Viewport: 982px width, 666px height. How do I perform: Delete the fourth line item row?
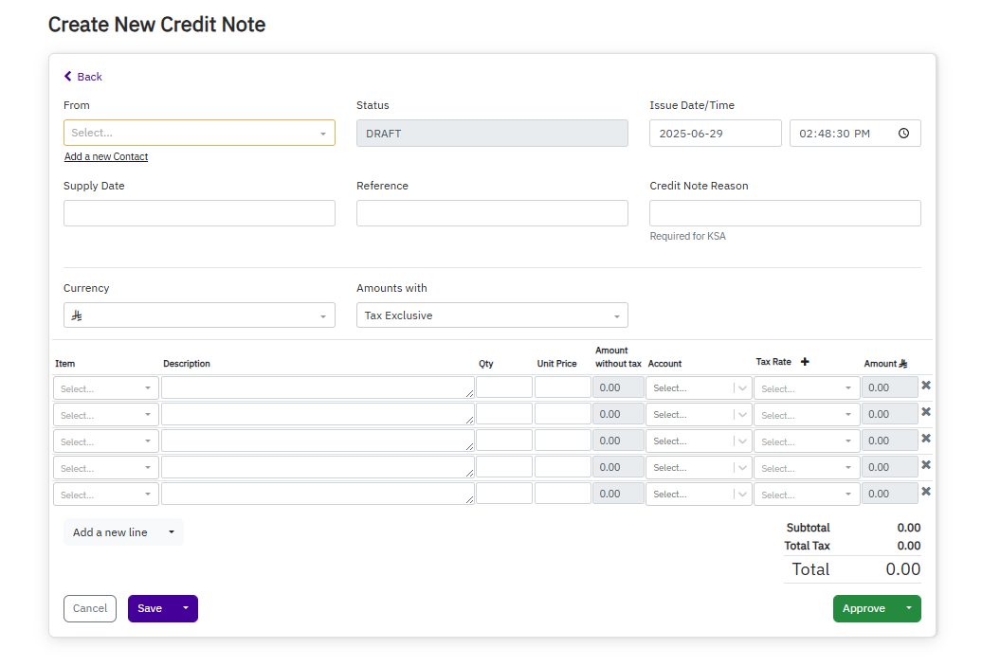click(926, 465)
